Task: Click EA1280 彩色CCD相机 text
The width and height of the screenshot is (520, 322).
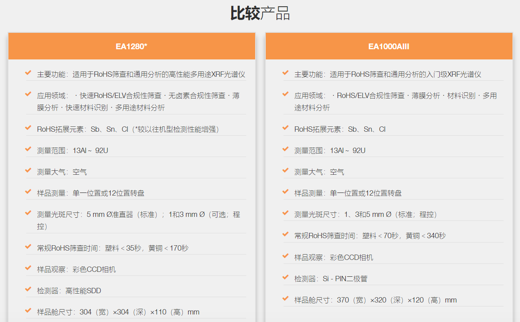Action: coord(94,270)
